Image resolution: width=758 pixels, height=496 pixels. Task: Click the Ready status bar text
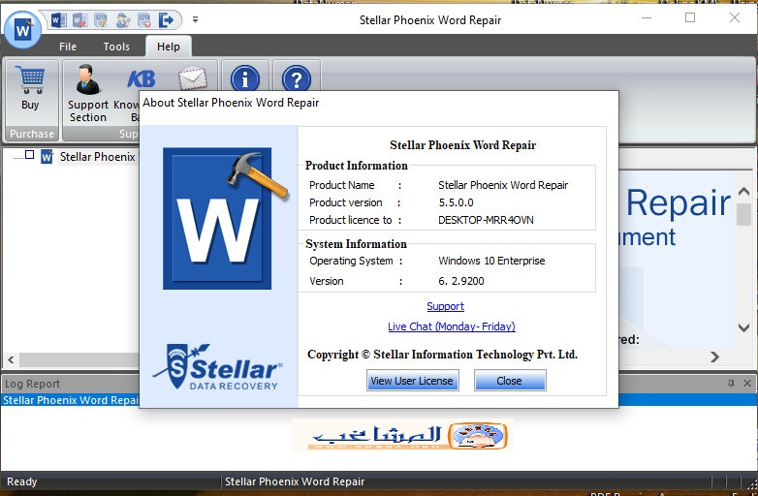tap(21, 481)
